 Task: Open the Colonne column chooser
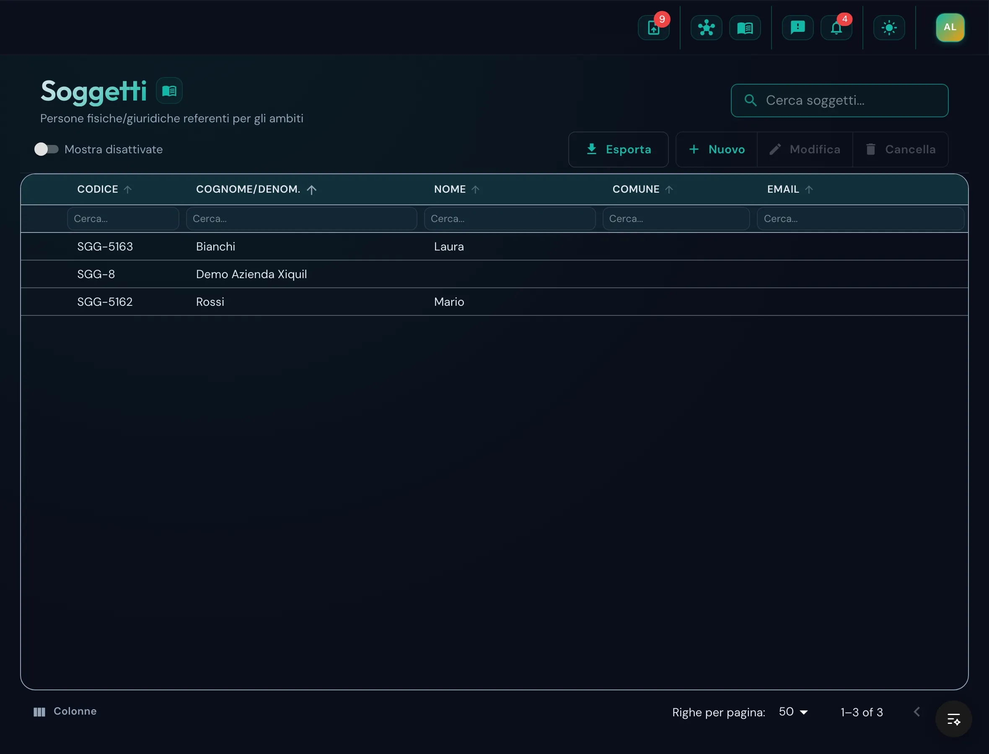(65, 711)
